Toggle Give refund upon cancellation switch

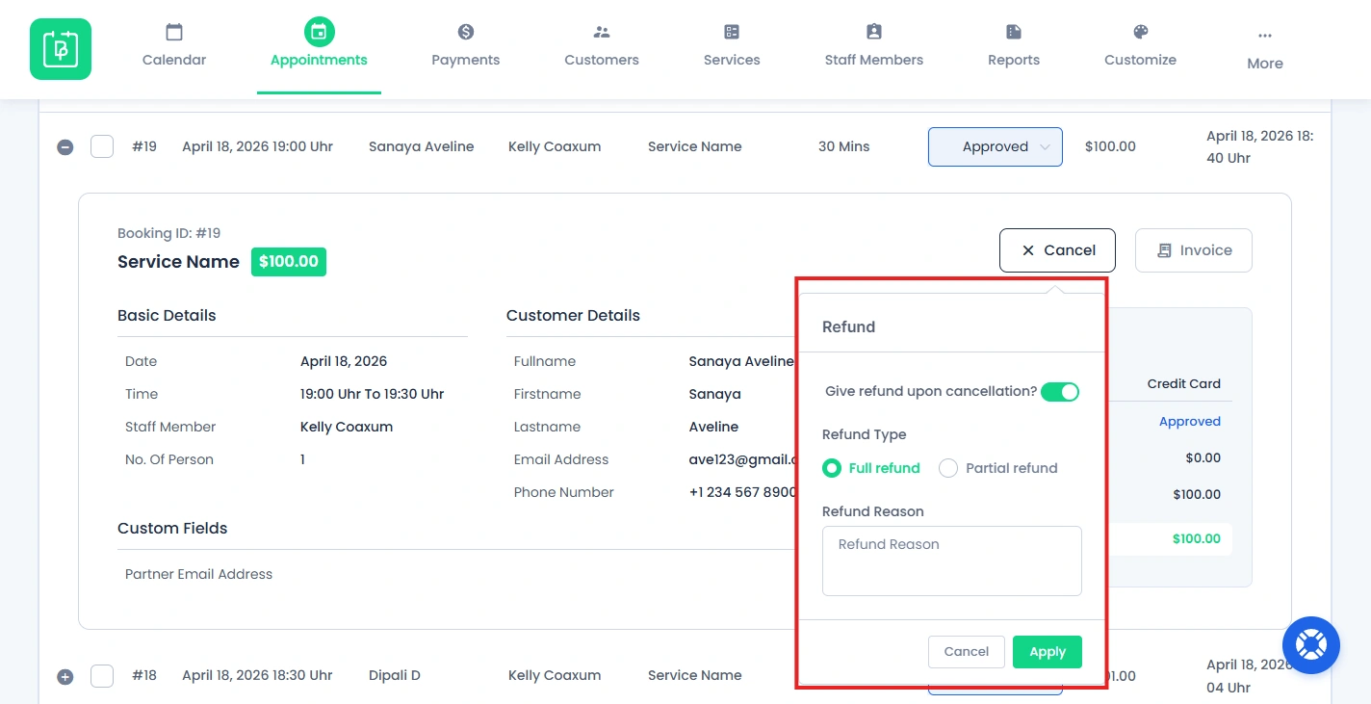1060,392
